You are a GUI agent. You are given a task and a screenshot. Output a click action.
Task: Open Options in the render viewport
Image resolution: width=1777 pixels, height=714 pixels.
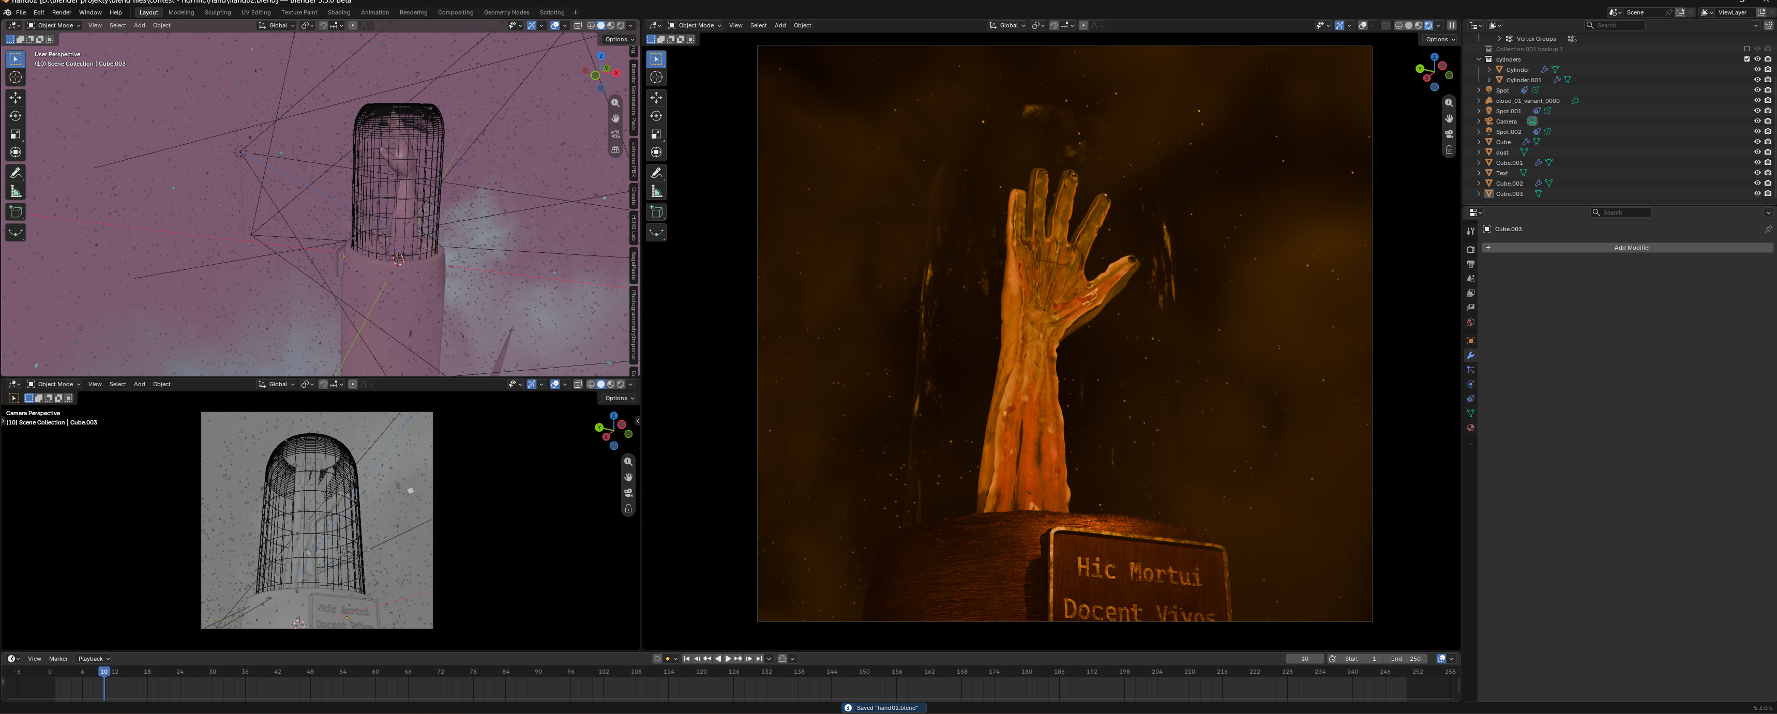point(1440,39)
